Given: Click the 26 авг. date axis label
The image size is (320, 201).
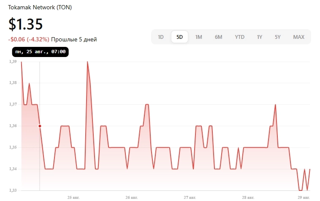Looking at the screenshot, I should point(132,197).
